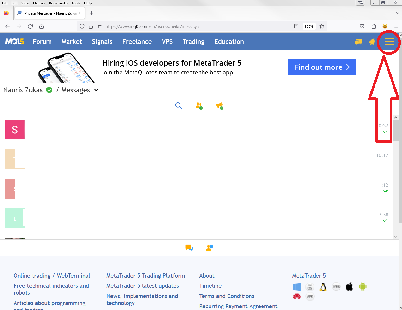Viewport: 402px width, 310px height.
Task: Open MQL5 notifications bell icon
Action: pyautogui.click(x=372, y=42)
